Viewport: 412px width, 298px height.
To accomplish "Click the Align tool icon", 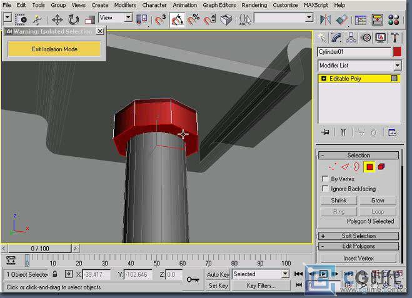I will (x=342, y=20).
